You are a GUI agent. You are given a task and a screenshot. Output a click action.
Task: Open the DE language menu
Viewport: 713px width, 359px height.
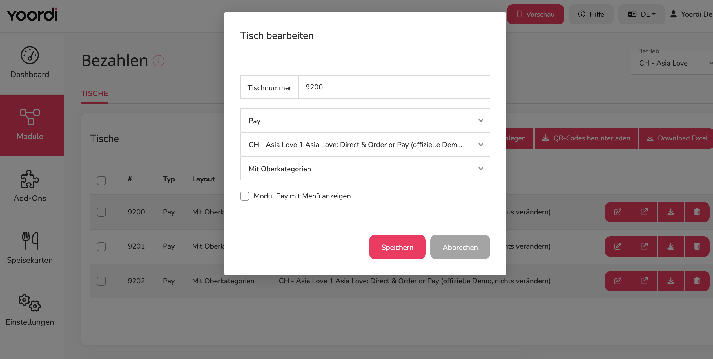click(642, 14)
